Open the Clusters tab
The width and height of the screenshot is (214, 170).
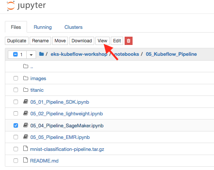pyautogui.click(x=74, y=27)
